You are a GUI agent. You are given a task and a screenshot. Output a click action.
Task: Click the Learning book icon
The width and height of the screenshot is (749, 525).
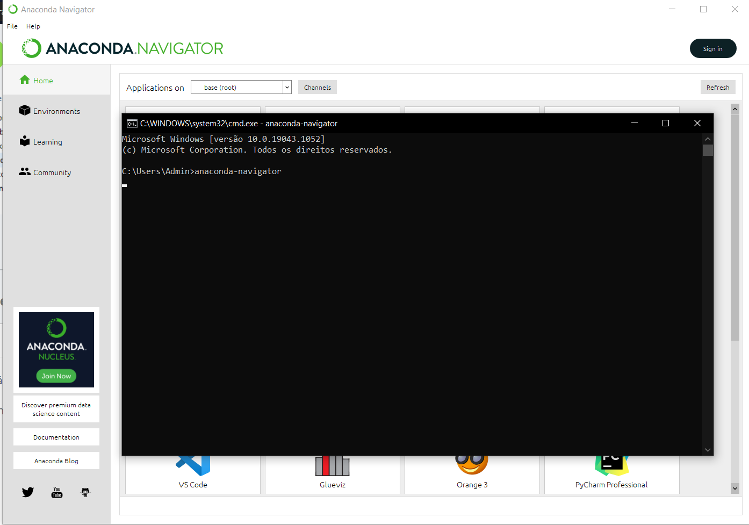(25, 141)
